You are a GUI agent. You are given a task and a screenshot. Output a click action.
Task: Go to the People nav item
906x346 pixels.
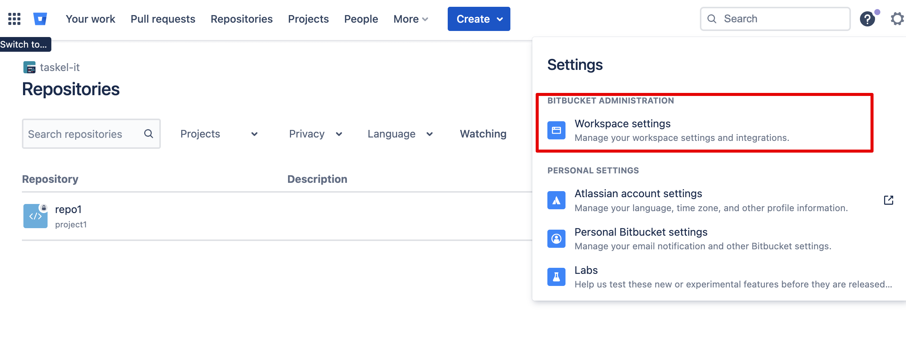361,19
